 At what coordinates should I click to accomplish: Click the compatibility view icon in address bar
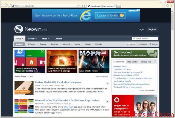82,6
